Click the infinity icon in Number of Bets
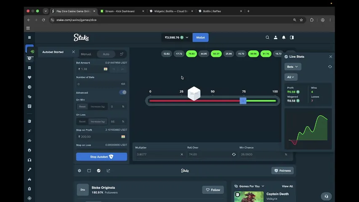The width and height of the screenshot is (359, 202). [123, 84]
